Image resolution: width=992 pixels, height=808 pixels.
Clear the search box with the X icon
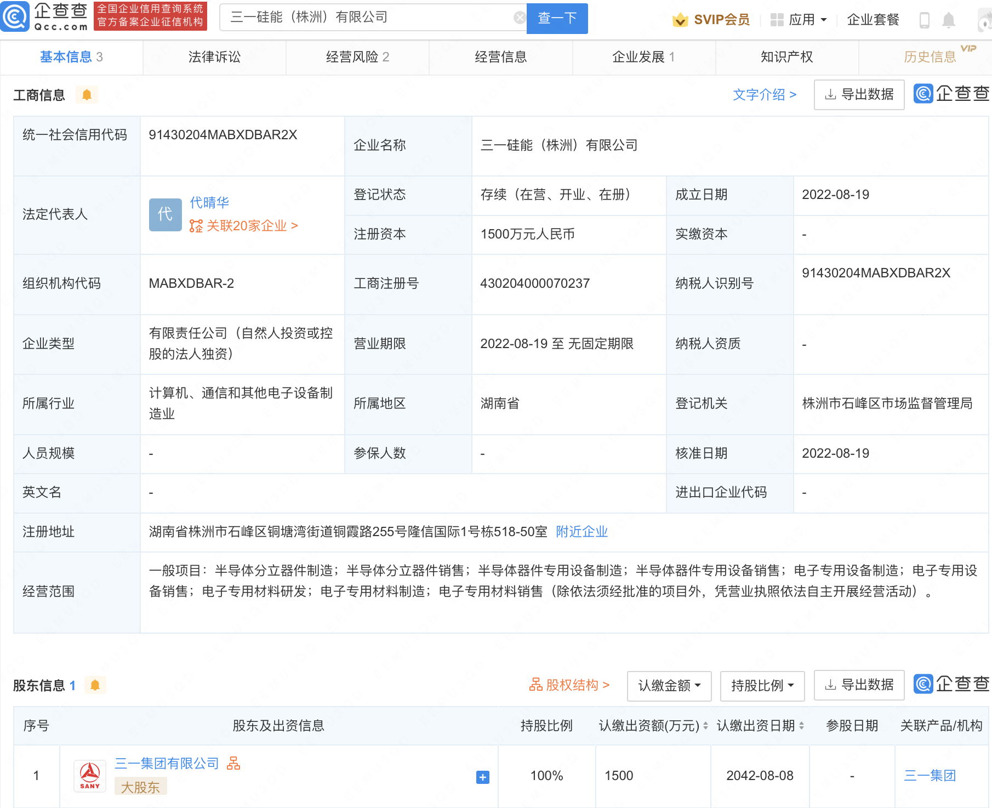pyautogui.click(x=520, y=18)
